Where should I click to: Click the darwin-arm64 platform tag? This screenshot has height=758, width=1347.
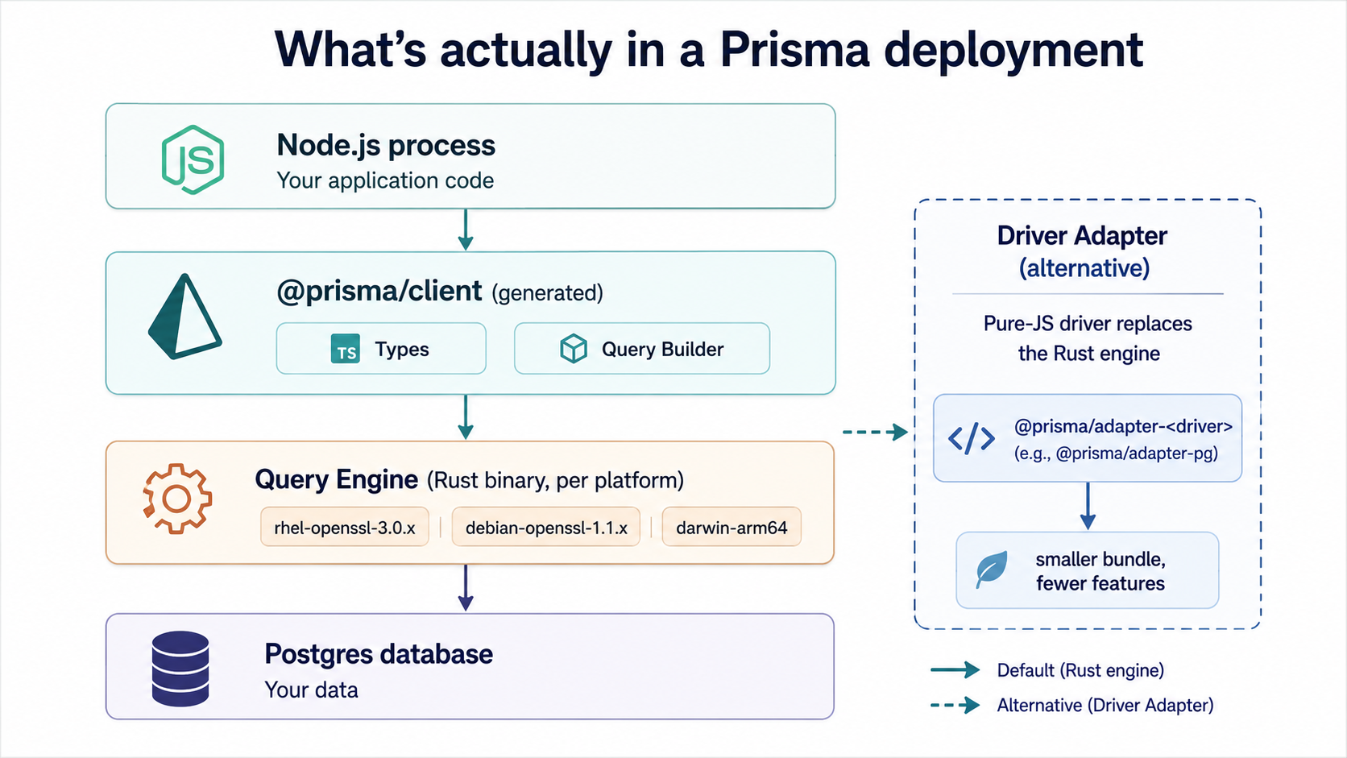(x=732, y=528)
